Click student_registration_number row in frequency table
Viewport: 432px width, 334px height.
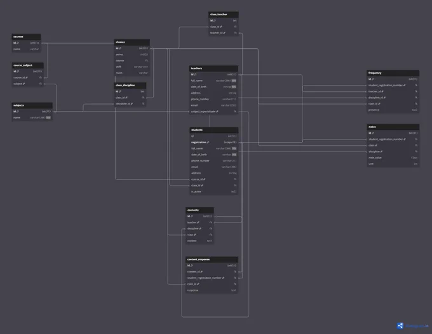[x=393, y=85]
